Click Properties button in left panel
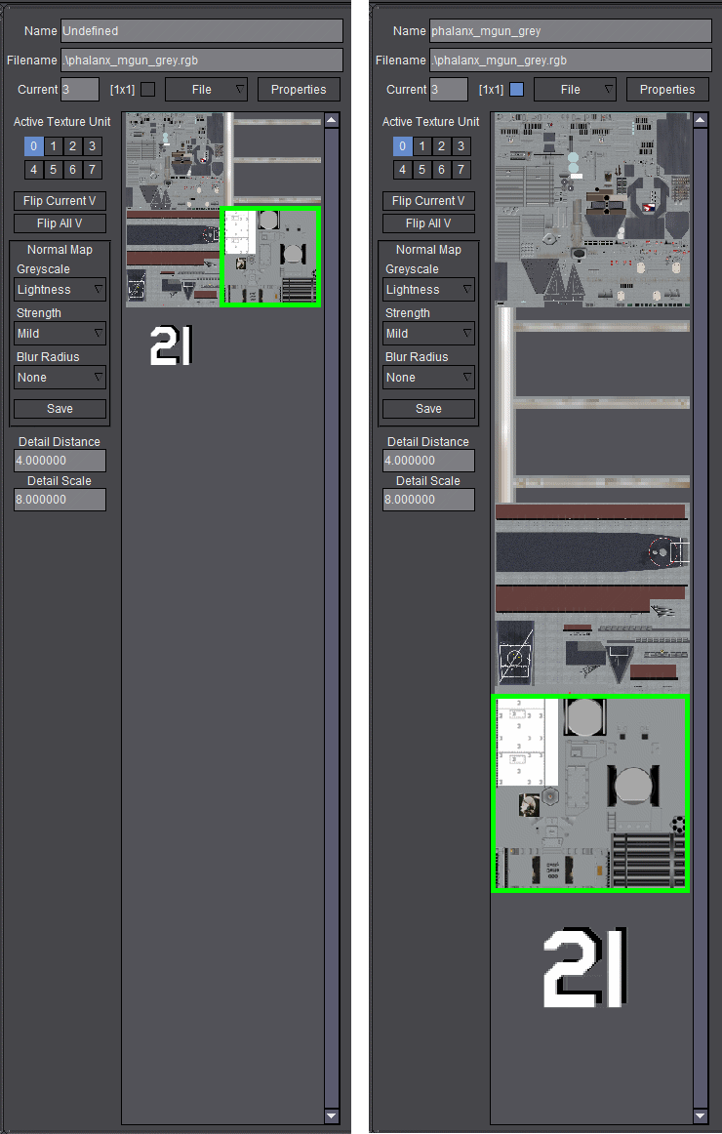 point(299,90)
